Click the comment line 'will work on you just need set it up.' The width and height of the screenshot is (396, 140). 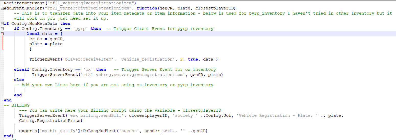click(61, 18)
